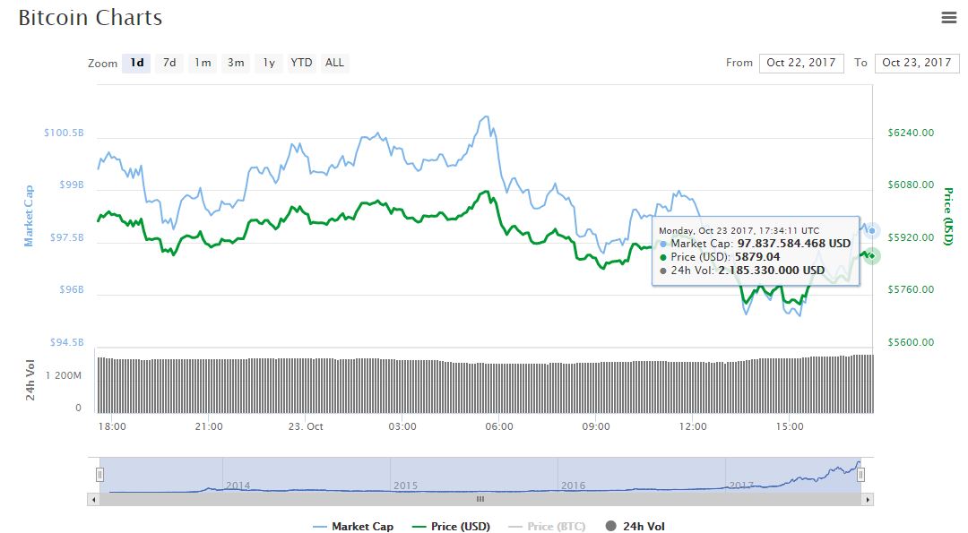968x533 pixels.
Task: Click the vertical Market Cap axis title
Action: (29, 216)
